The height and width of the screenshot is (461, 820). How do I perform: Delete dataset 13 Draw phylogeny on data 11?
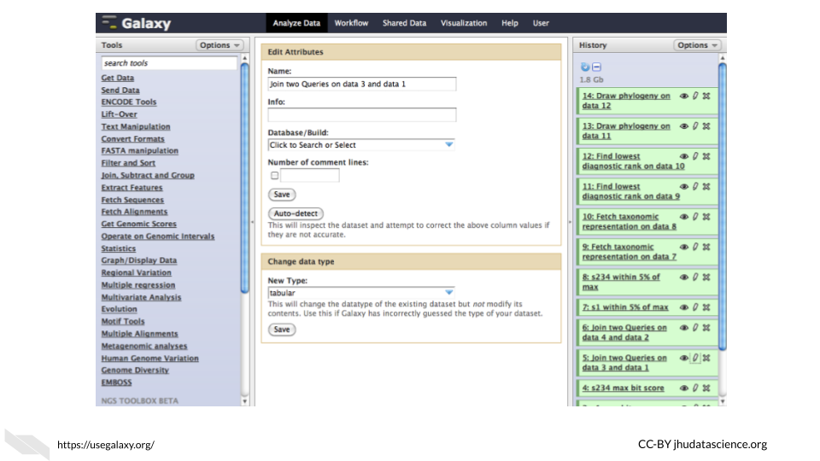pos(706,126)
